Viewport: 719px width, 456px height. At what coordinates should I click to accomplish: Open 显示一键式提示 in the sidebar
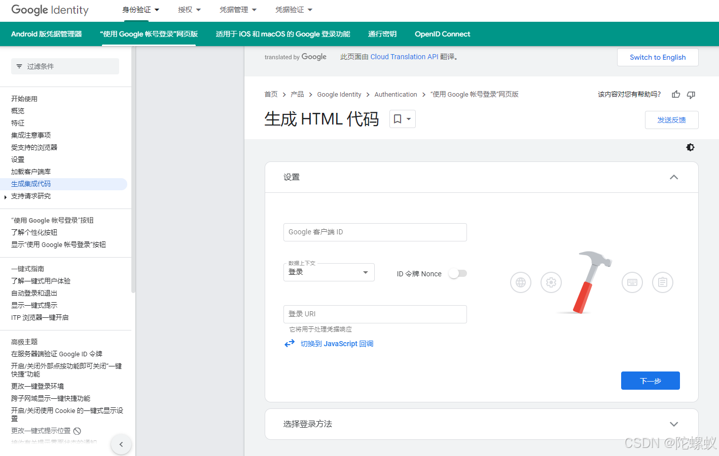34,305
